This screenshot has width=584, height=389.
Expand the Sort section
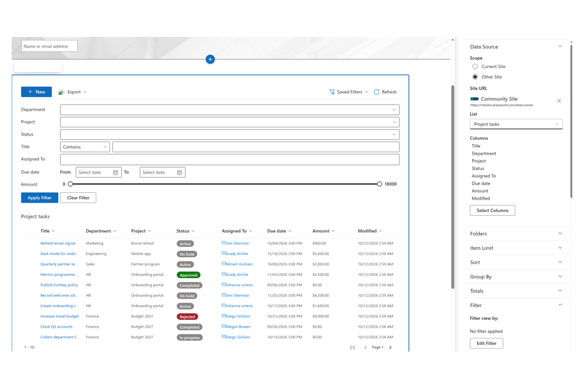(x=560, y=262)
